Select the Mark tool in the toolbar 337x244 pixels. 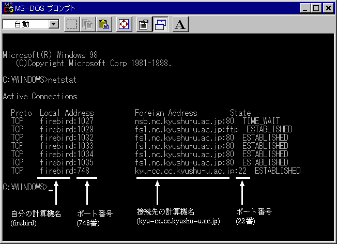pyautogui.click(x=72, y=25)
